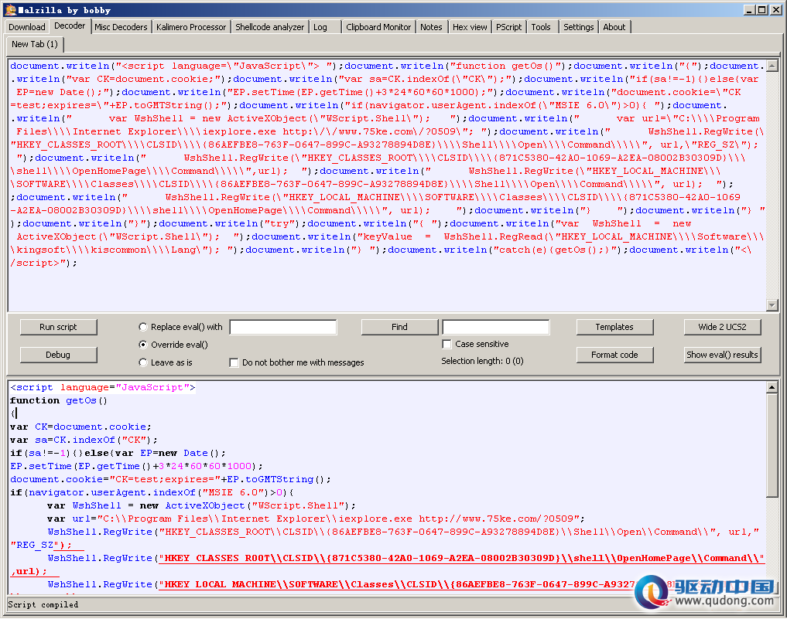The image size is (787, 619).
Task: Open the Templates button
Action: point(614,327)
